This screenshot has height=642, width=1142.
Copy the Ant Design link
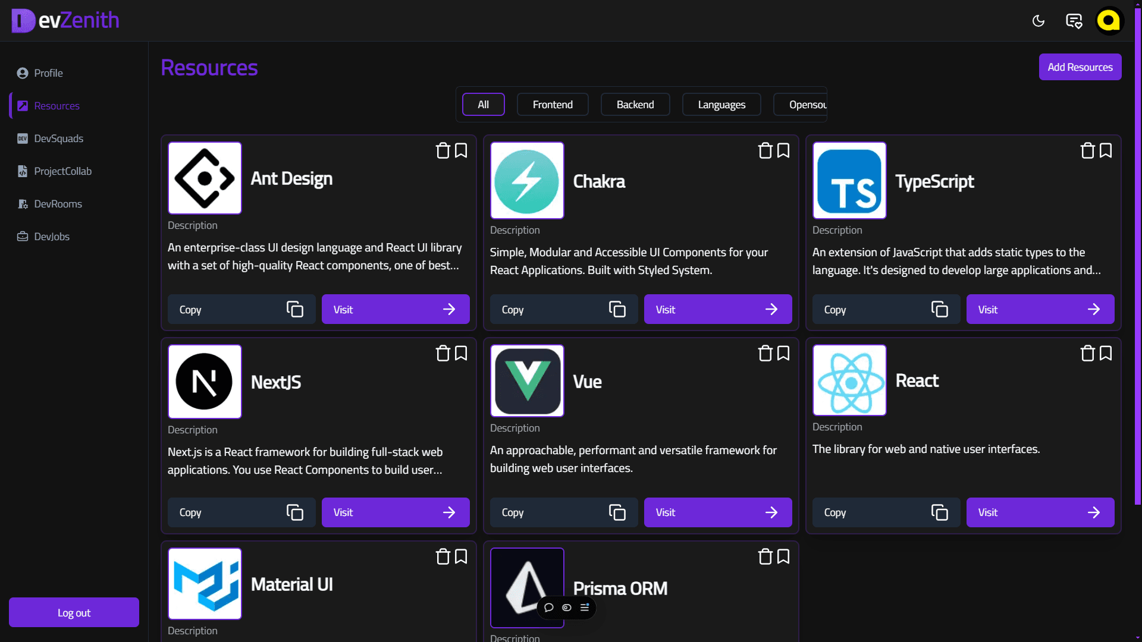click(241, 309)
